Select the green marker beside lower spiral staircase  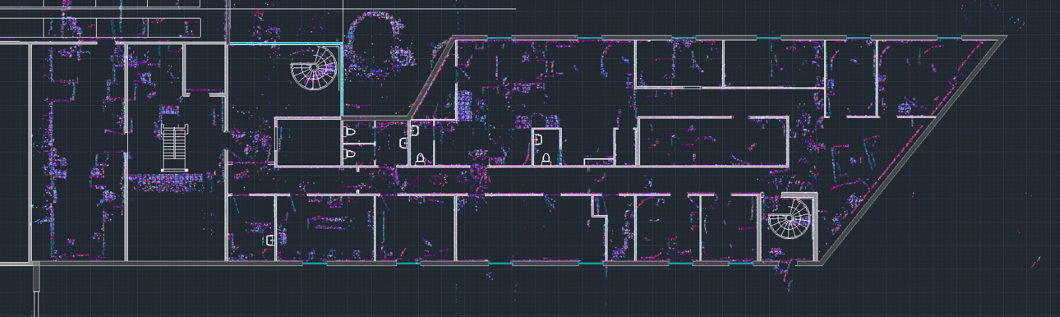coord(763,195)
